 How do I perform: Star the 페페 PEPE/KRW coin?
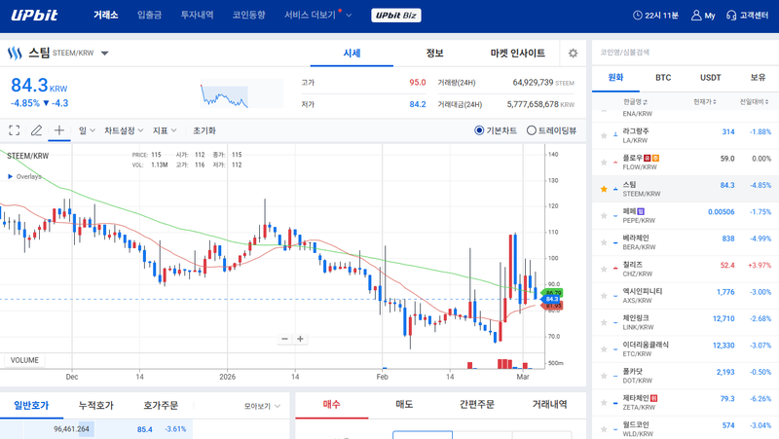pyautogui.click(x=604, y=215)
